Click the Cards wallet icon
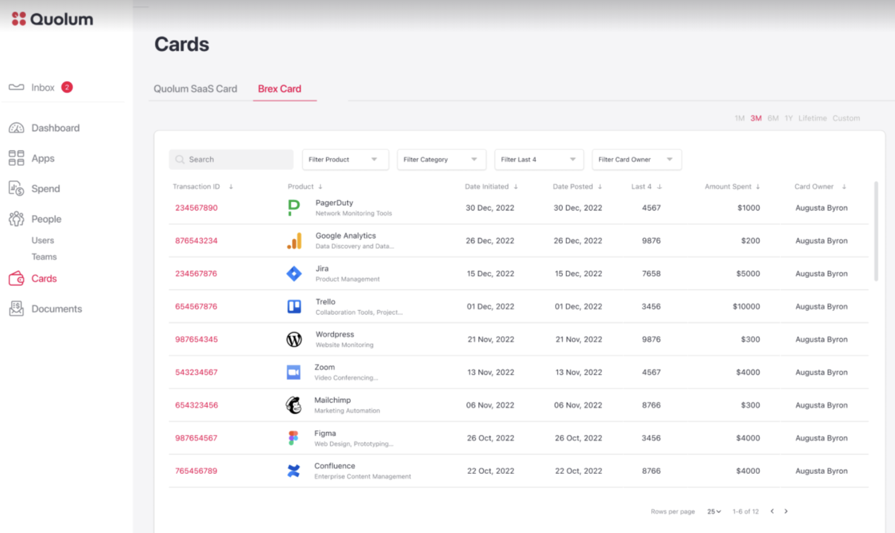Image resolution: width=895 pixels, height=533 pixels. (x=16, y=278)
